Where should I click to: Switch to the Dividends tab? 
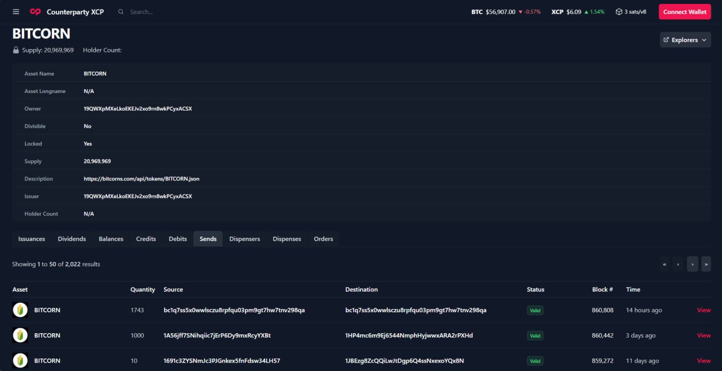click(x=72, y=239)
